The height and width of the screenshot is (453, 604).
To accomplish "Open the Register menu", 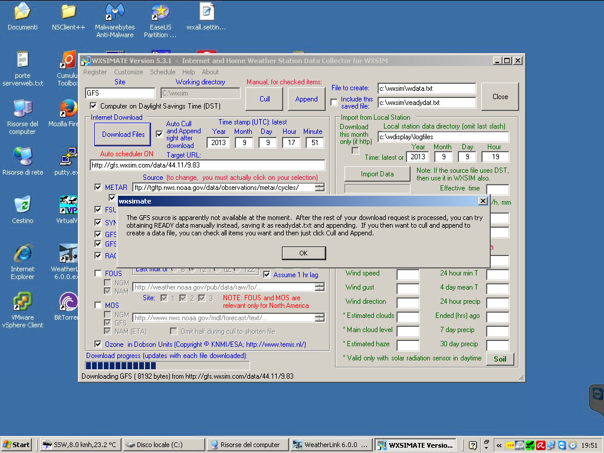I will (95, 72).
